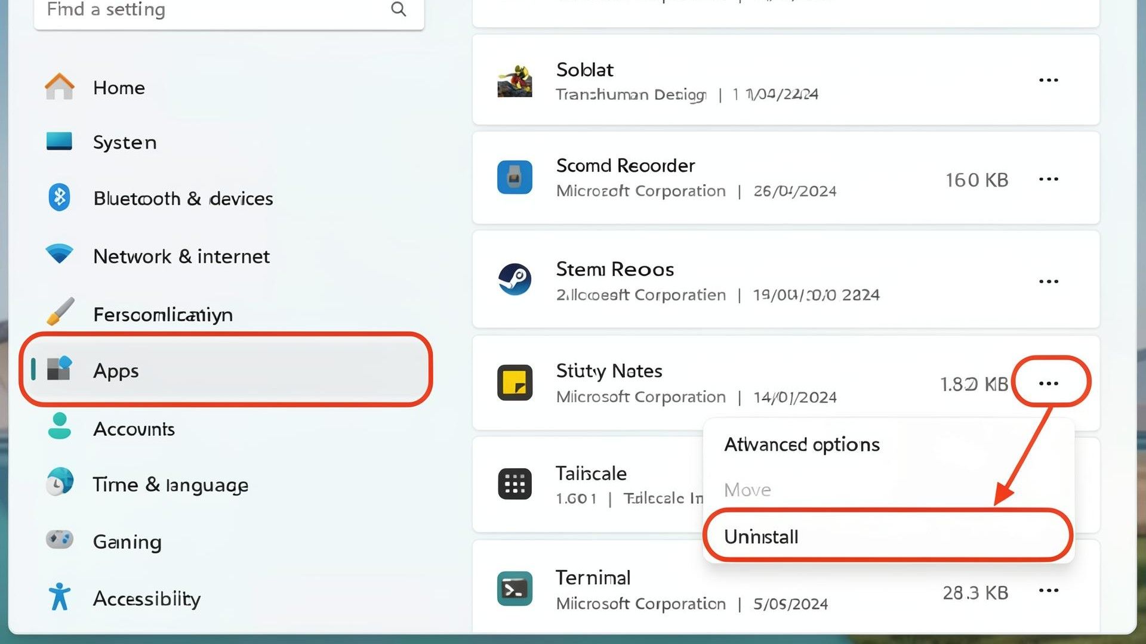This screenshot has height=644, width=1146.
Task: Click the 160 KB size value
Action: point(976,179)
